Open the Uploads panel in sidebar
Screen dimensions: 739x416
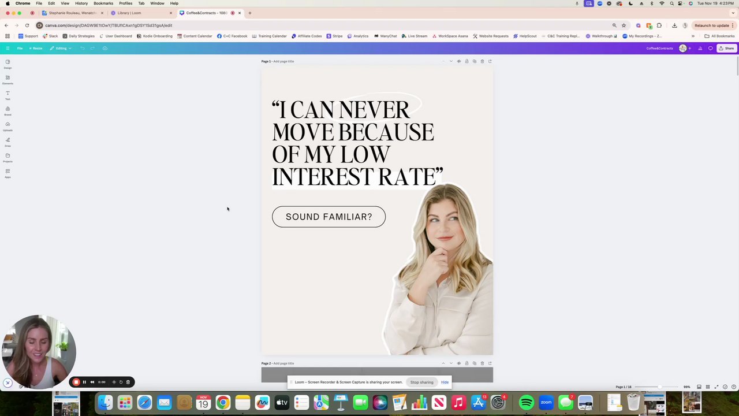(8, 126)
